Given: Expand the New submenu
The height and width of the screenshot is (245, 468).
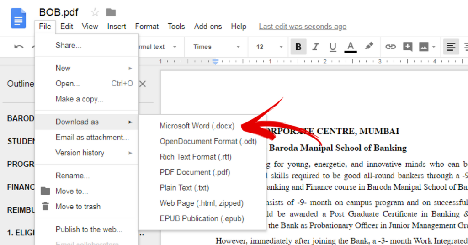Looking at the screenshot, I should pyautogui.click(x=86, y=69).
